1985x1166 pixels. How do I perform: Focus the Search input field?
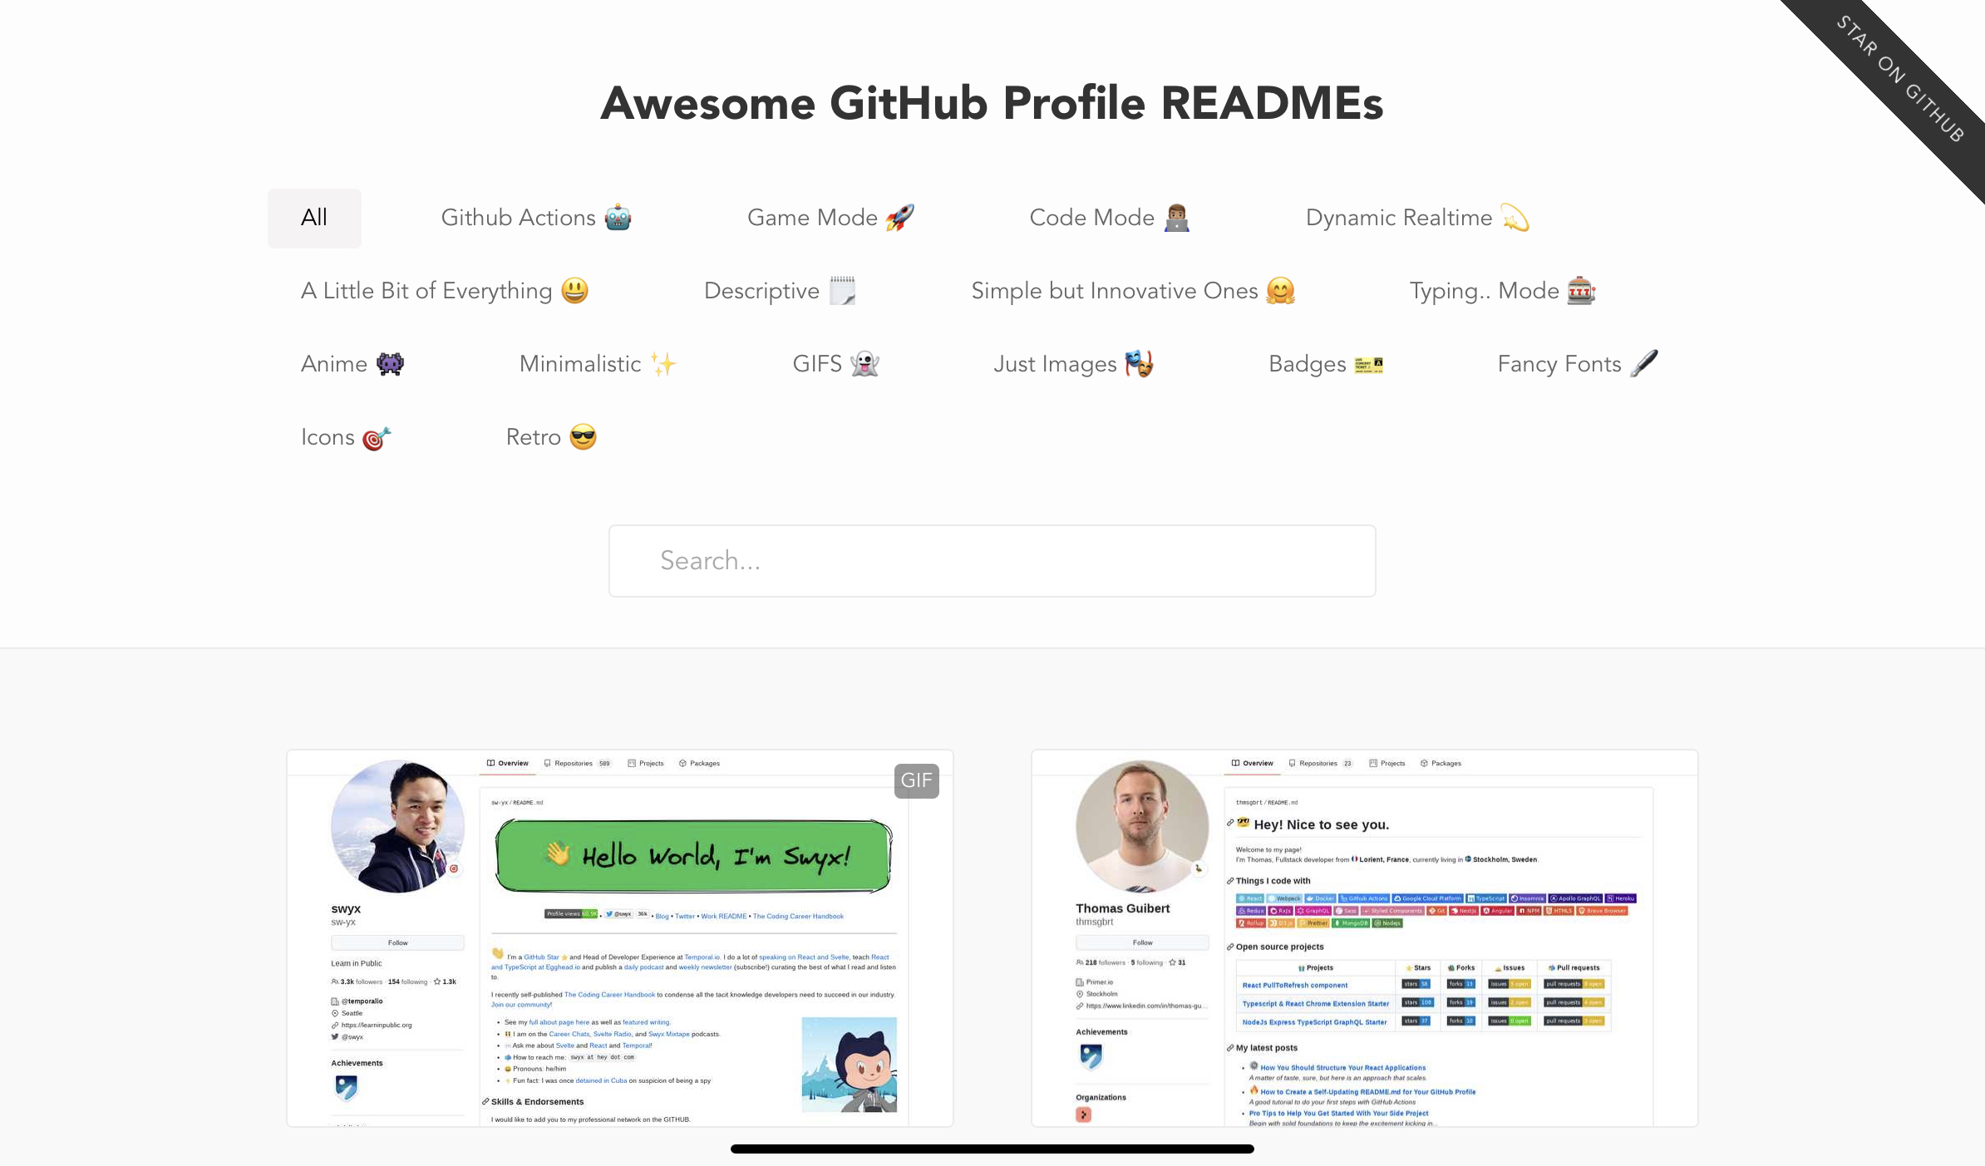[x=992, y=561]
